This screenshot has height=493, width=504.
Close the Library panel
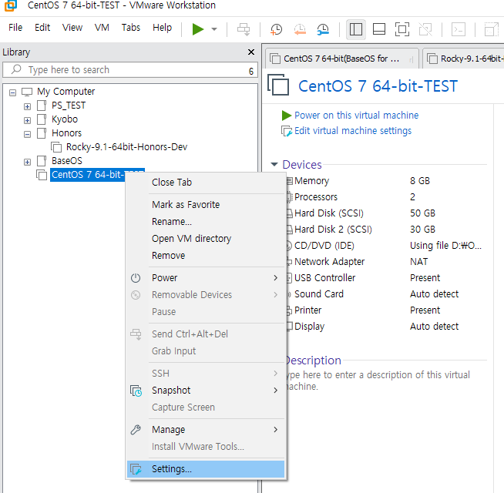point(251,52)
